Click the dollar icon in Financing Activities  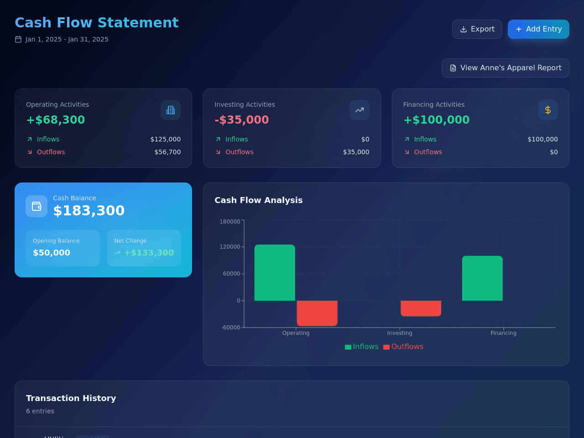pyautogui.click(x=548, y=110)
